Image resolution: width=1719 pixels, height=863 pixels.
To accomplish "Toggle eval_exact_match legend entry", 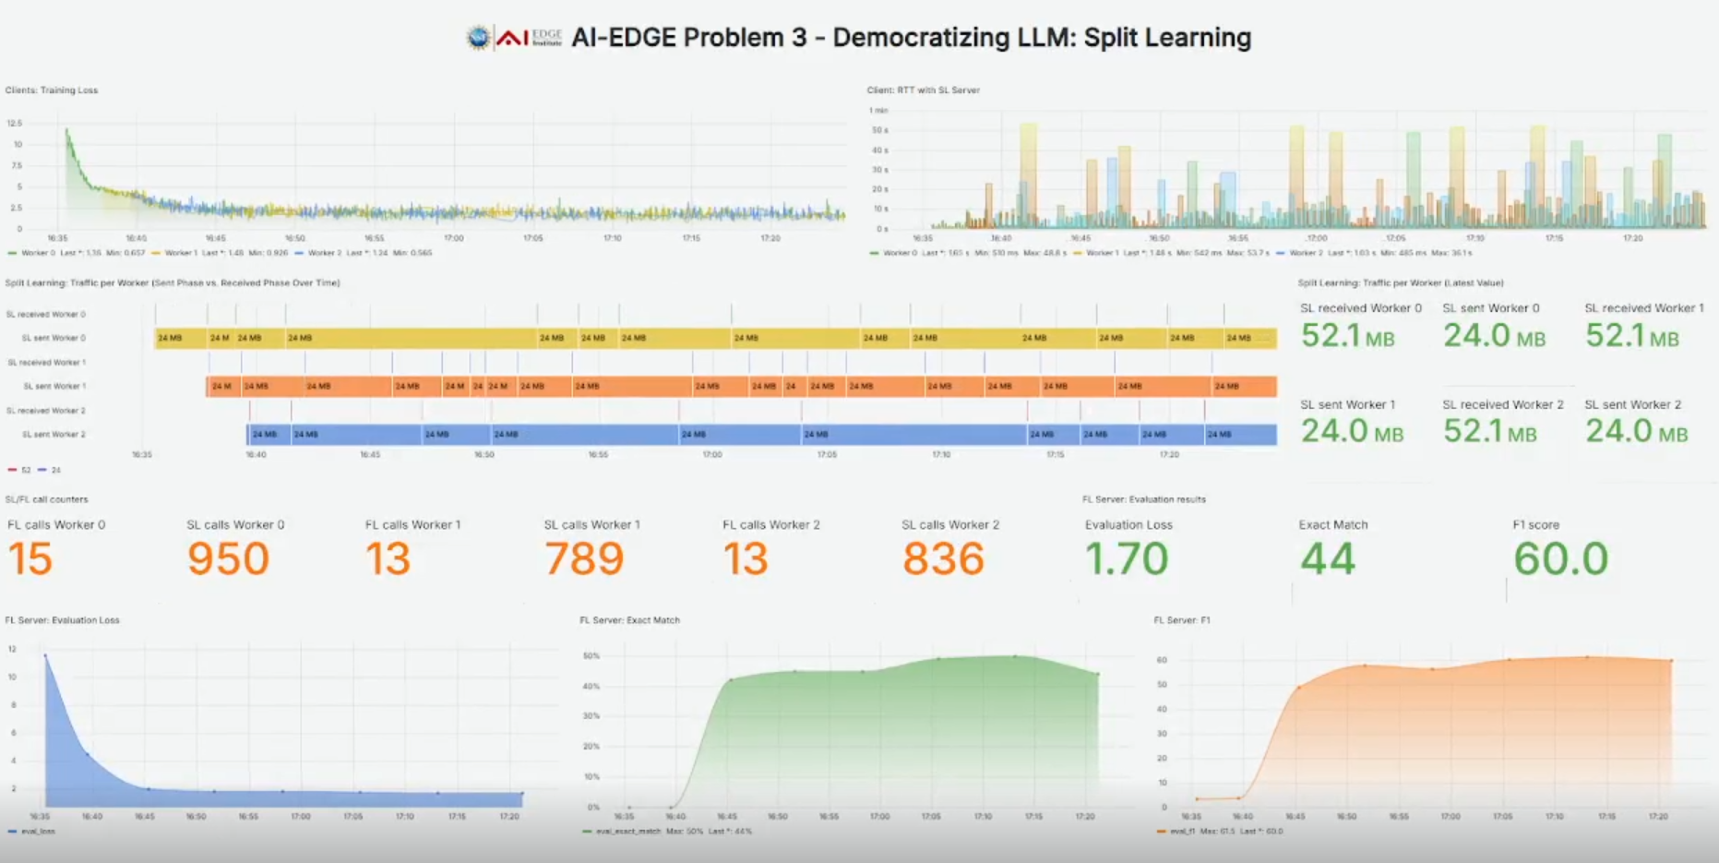I will point(627,832).
